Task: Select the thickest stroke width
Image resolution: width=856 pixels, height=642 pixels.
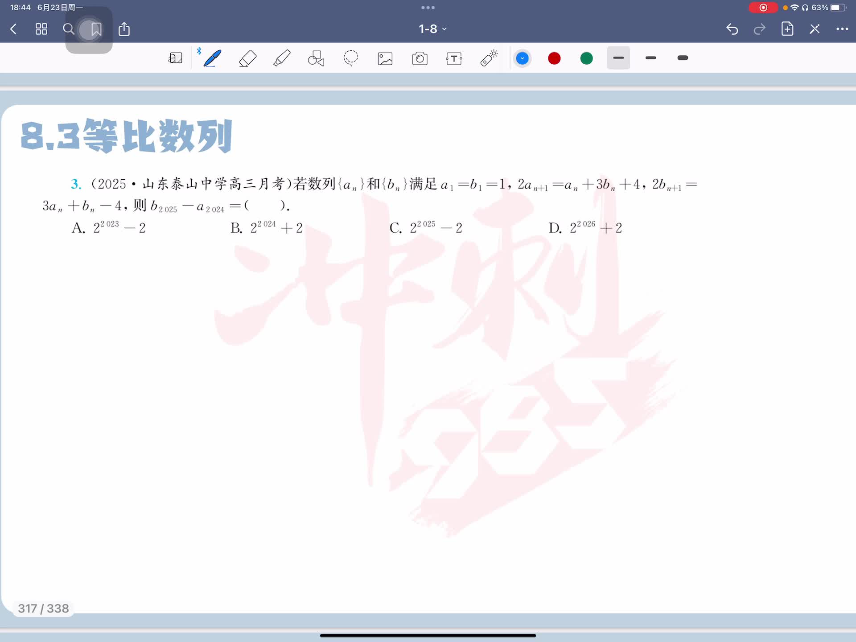Action: (683, 58)
